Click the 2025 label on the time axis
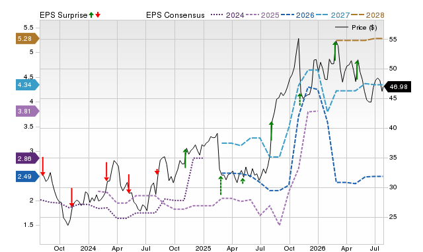Screen dimensions: 423x252 point(203,248)
